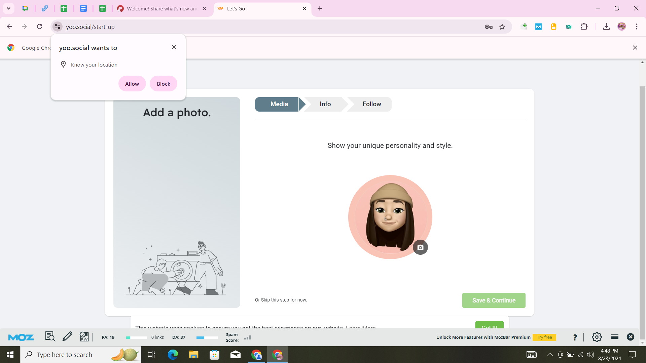Expand the tab search dropdown arrow

click(8, 8)
